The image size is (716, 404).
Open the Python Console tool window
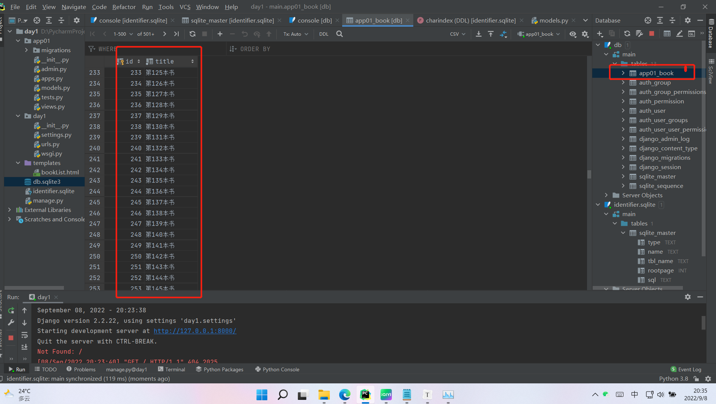[277, 369]
